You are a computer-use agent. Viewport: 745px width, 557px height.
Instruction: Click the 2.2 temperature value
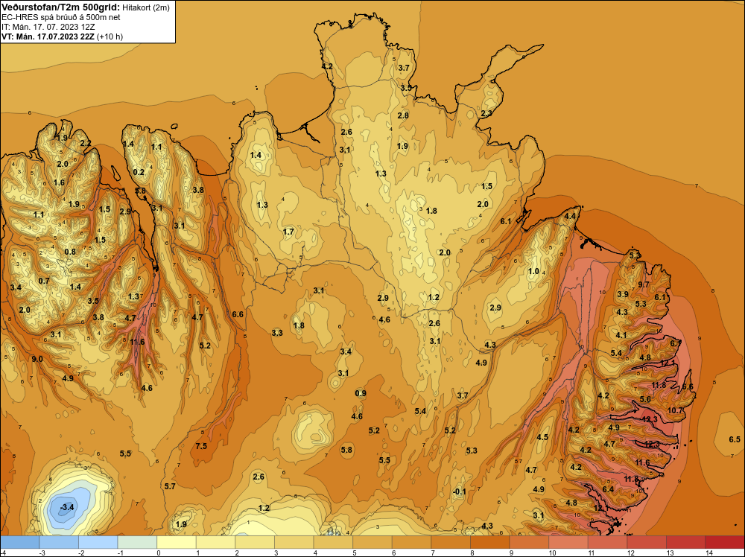point(85,143)
